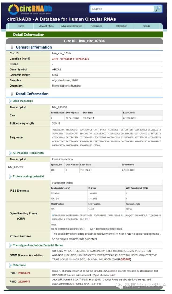This screenshot has width=172, height=294.
Task: Open PMID 26873924 reference link
Action: 24,273
